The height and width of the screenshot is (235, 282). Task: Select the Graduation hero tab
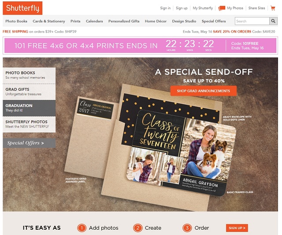click(29, 108)
